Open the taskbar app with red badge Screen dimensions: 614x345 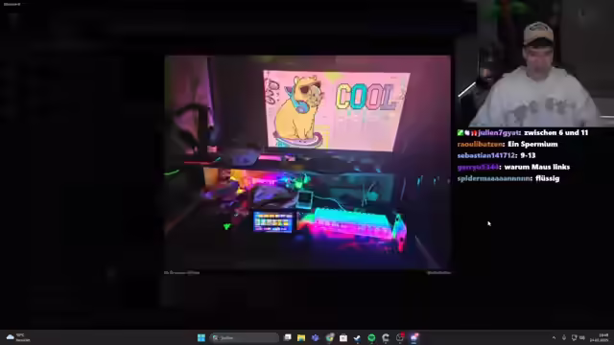400,337
